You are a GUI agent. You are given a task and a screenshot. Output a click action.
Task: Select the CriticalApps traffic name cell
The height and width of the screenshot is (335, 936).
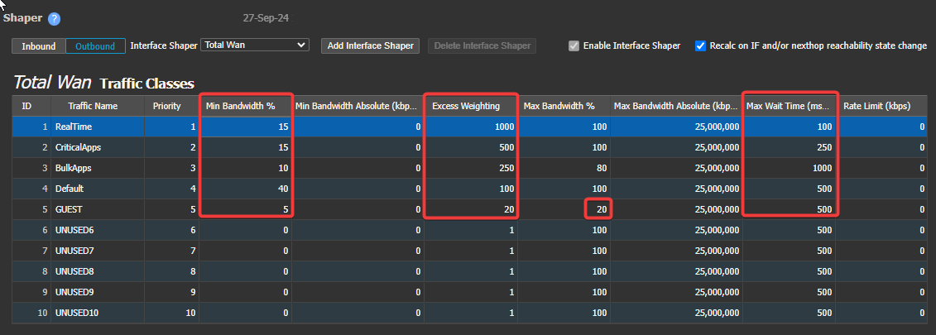point(98,147)
